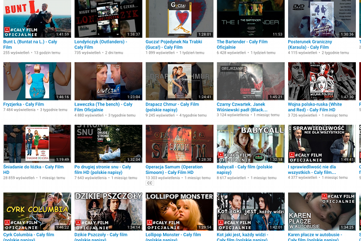The image size is (361, 241).
Task: Click the title link Bunt L (Buntat na L.) - Cały Film
Action: (x=30, y=45)
